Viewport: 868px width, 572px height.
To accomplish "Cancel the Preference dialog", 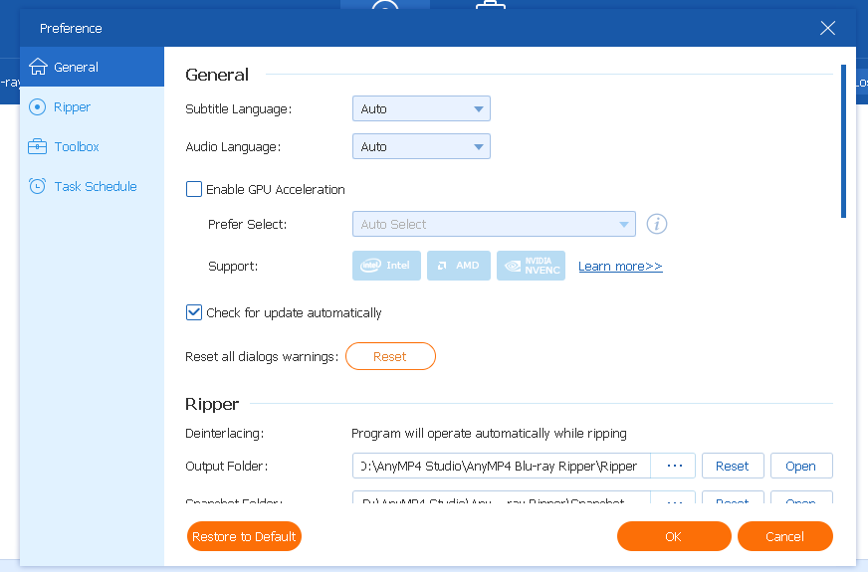I will (x=785, y=536).
